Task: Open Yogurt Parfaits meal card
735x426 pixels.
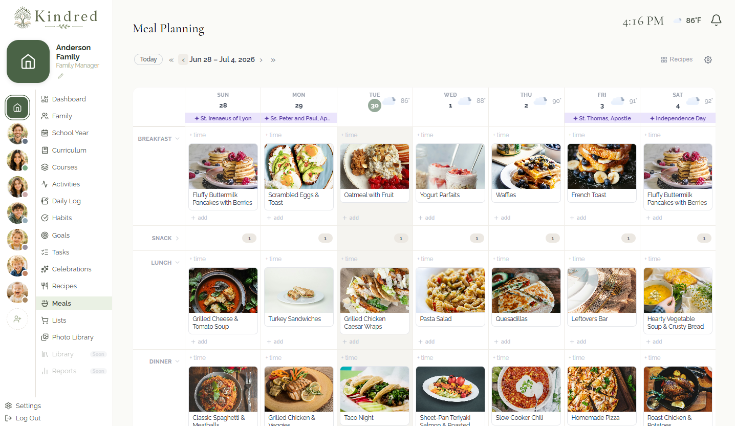Action: (450, 173)
